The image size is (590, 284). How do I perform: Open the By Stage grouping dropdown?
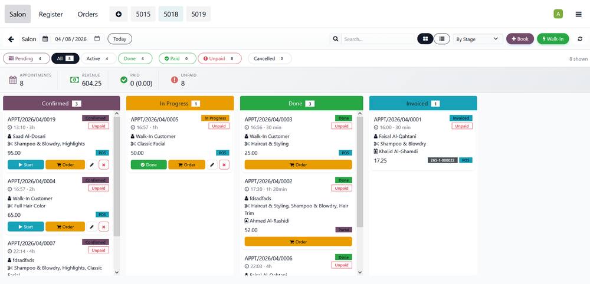point(477,39)
